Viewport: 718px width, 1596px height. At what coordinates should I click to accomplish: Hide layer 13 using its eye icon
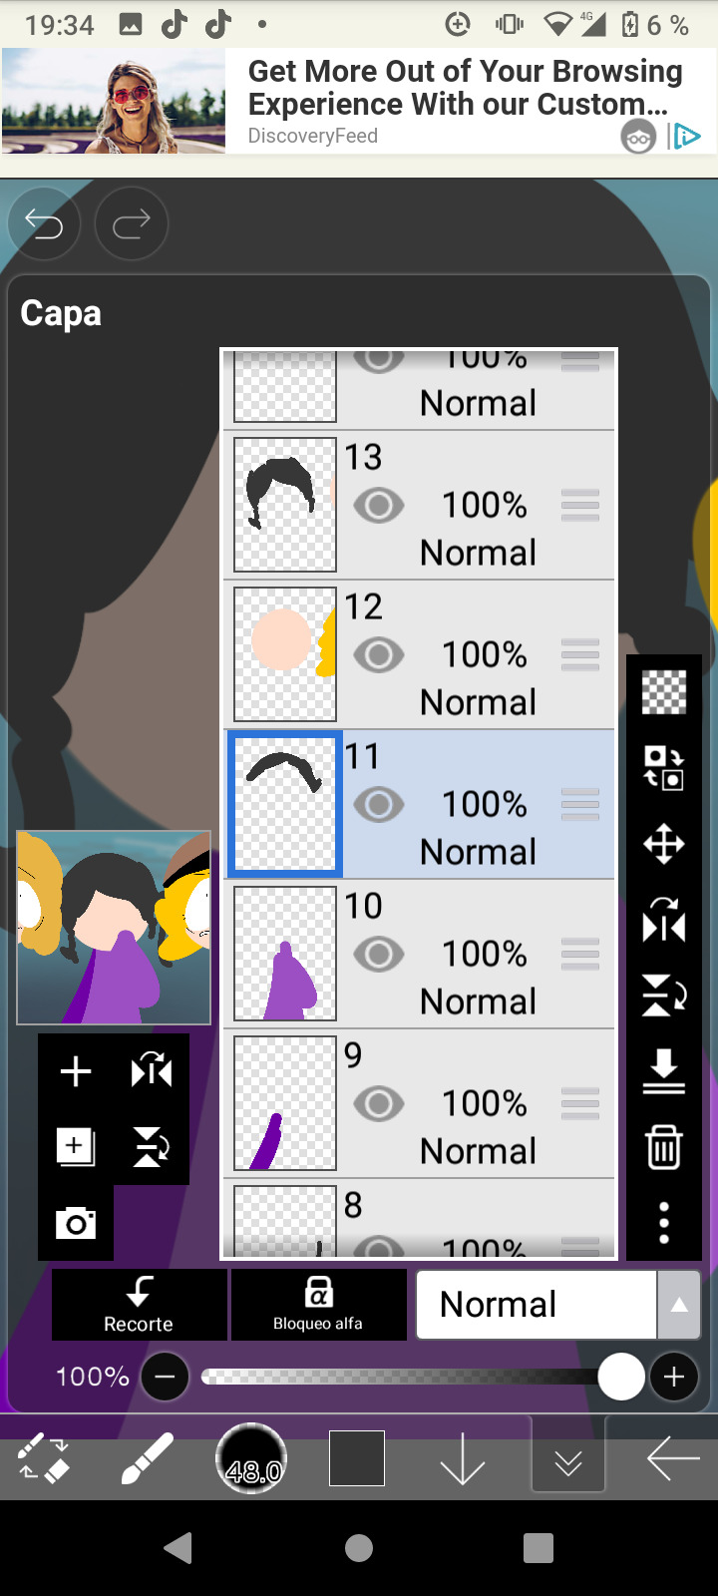pyautogui.click(x=379, y=506)
